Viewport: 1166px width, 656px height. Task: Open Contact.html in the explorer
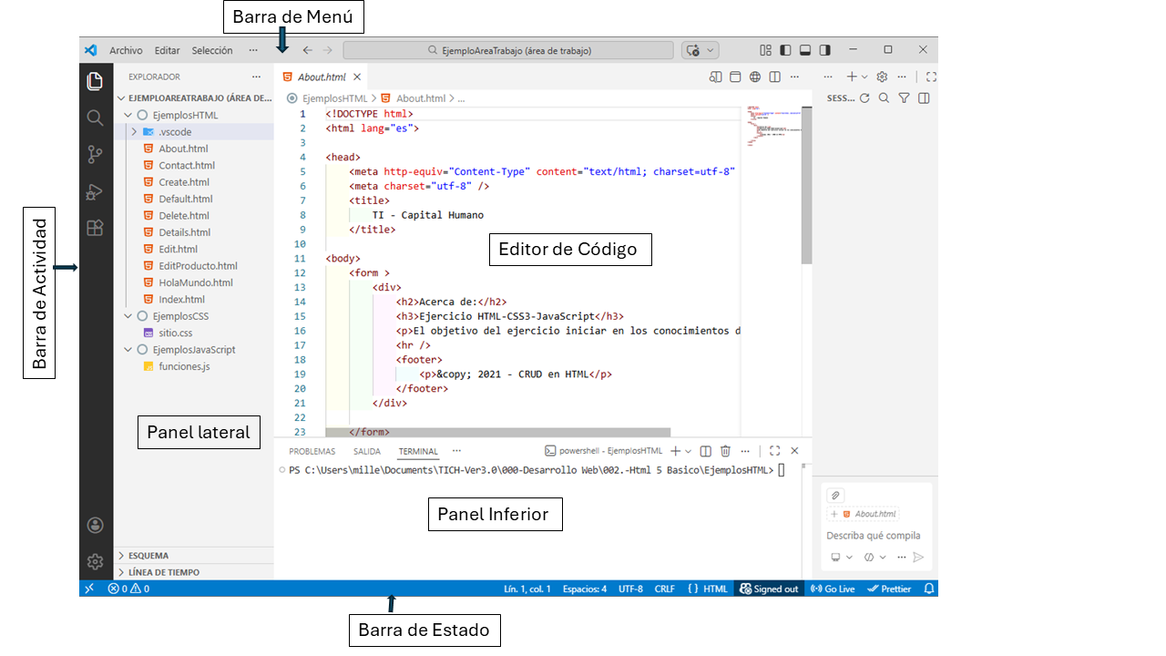point(187,166)
